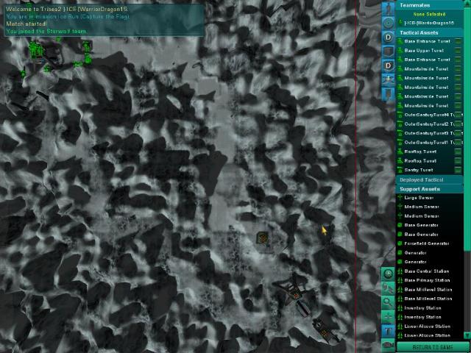Select the green base cluster on map
The height and width of the screenshot is (353, 471).
click(36, 51)
